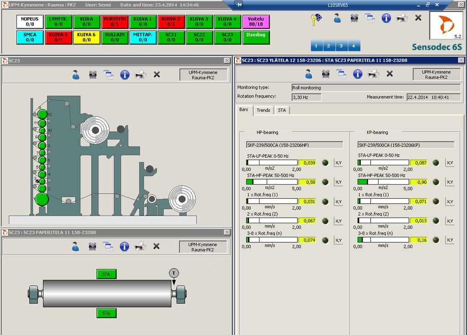Click the windows icon in roll monitoring window
Viewport: 467px width, 335px height.
pos(341,74)
